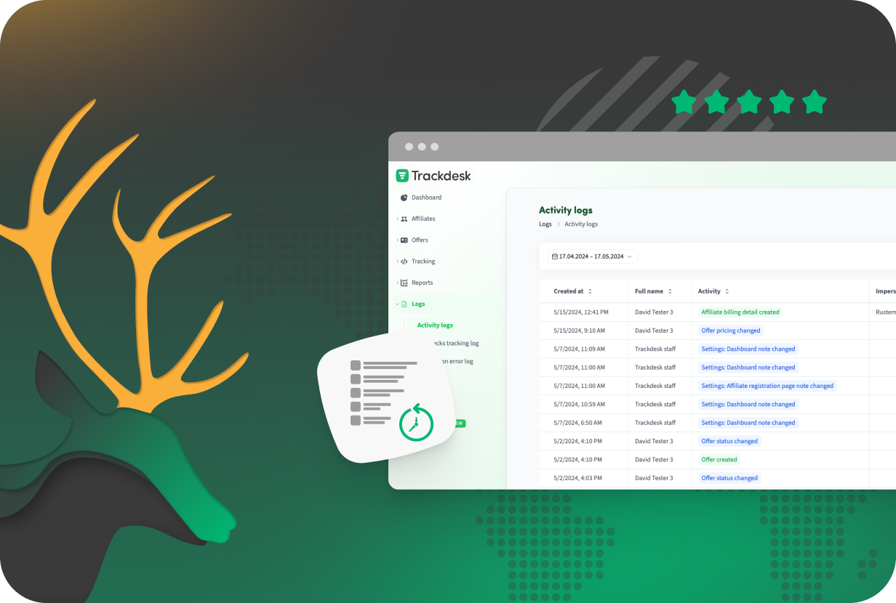Open Dashboard in the sidebar
The width and height of the screenshot is (896, 603).
426,198
